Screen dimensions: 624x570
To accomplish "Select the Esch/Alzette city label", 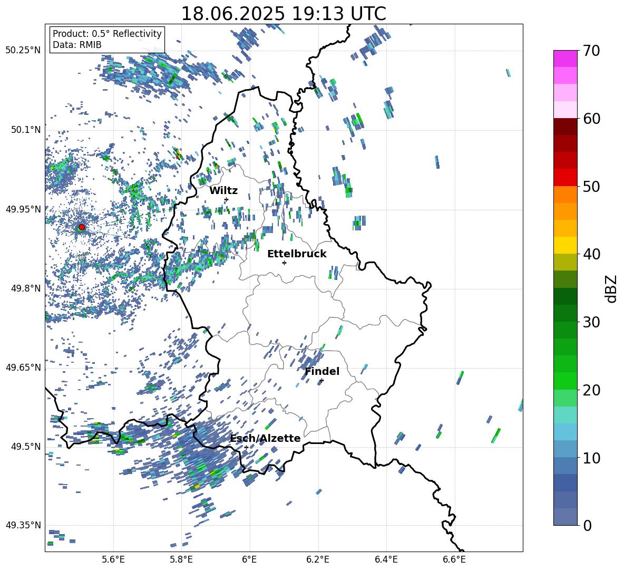I will (x=266, y=438).
